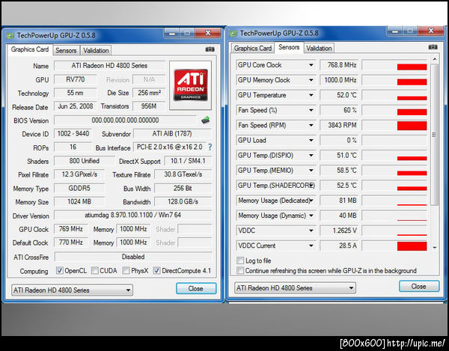Click the camera screenshot icon in left GPU-Z window
Screen dimensions: 449x351
pos(210,49)
